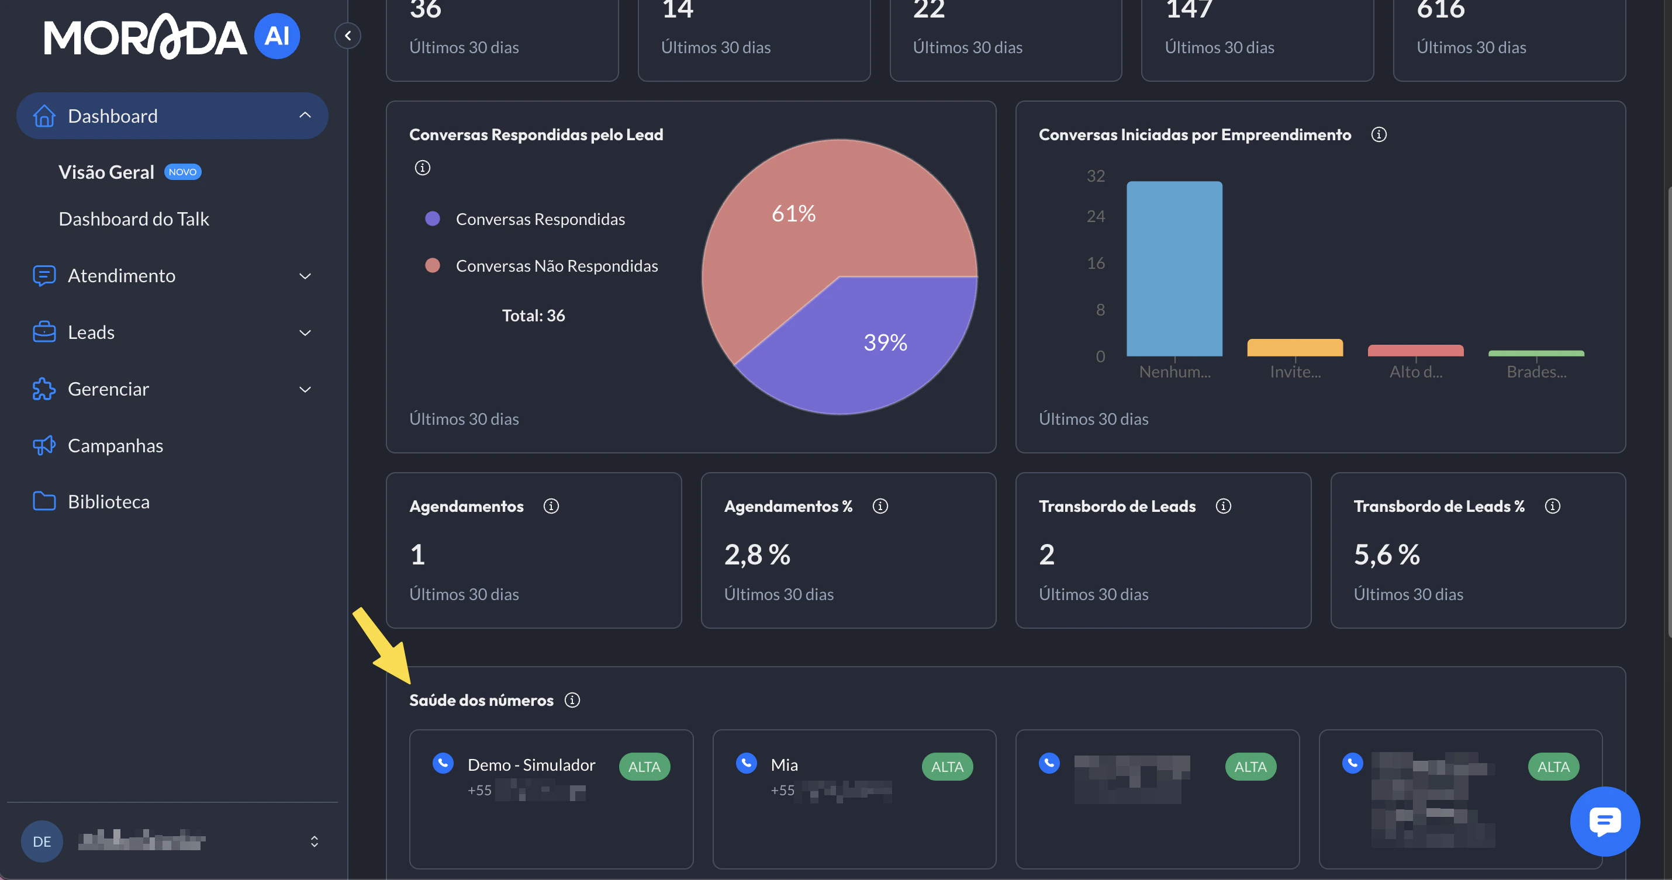Click the ALTA badge on the Mia card

[947, 767]
